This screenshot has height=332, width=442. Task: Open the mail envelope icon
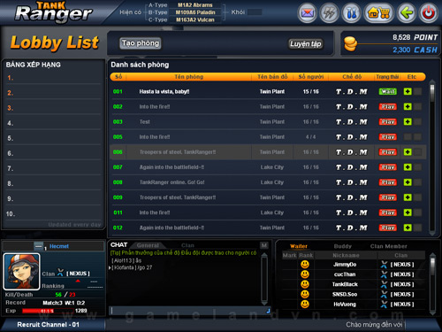pyautogui.click(x=307, y=13)
